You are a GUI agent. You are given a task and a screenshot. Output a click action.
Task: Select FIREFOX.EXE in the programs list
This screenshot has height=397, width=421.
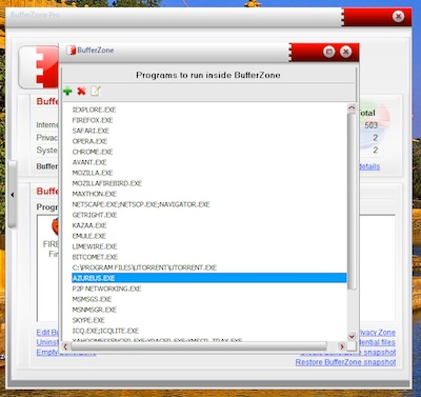coord(93,120)
